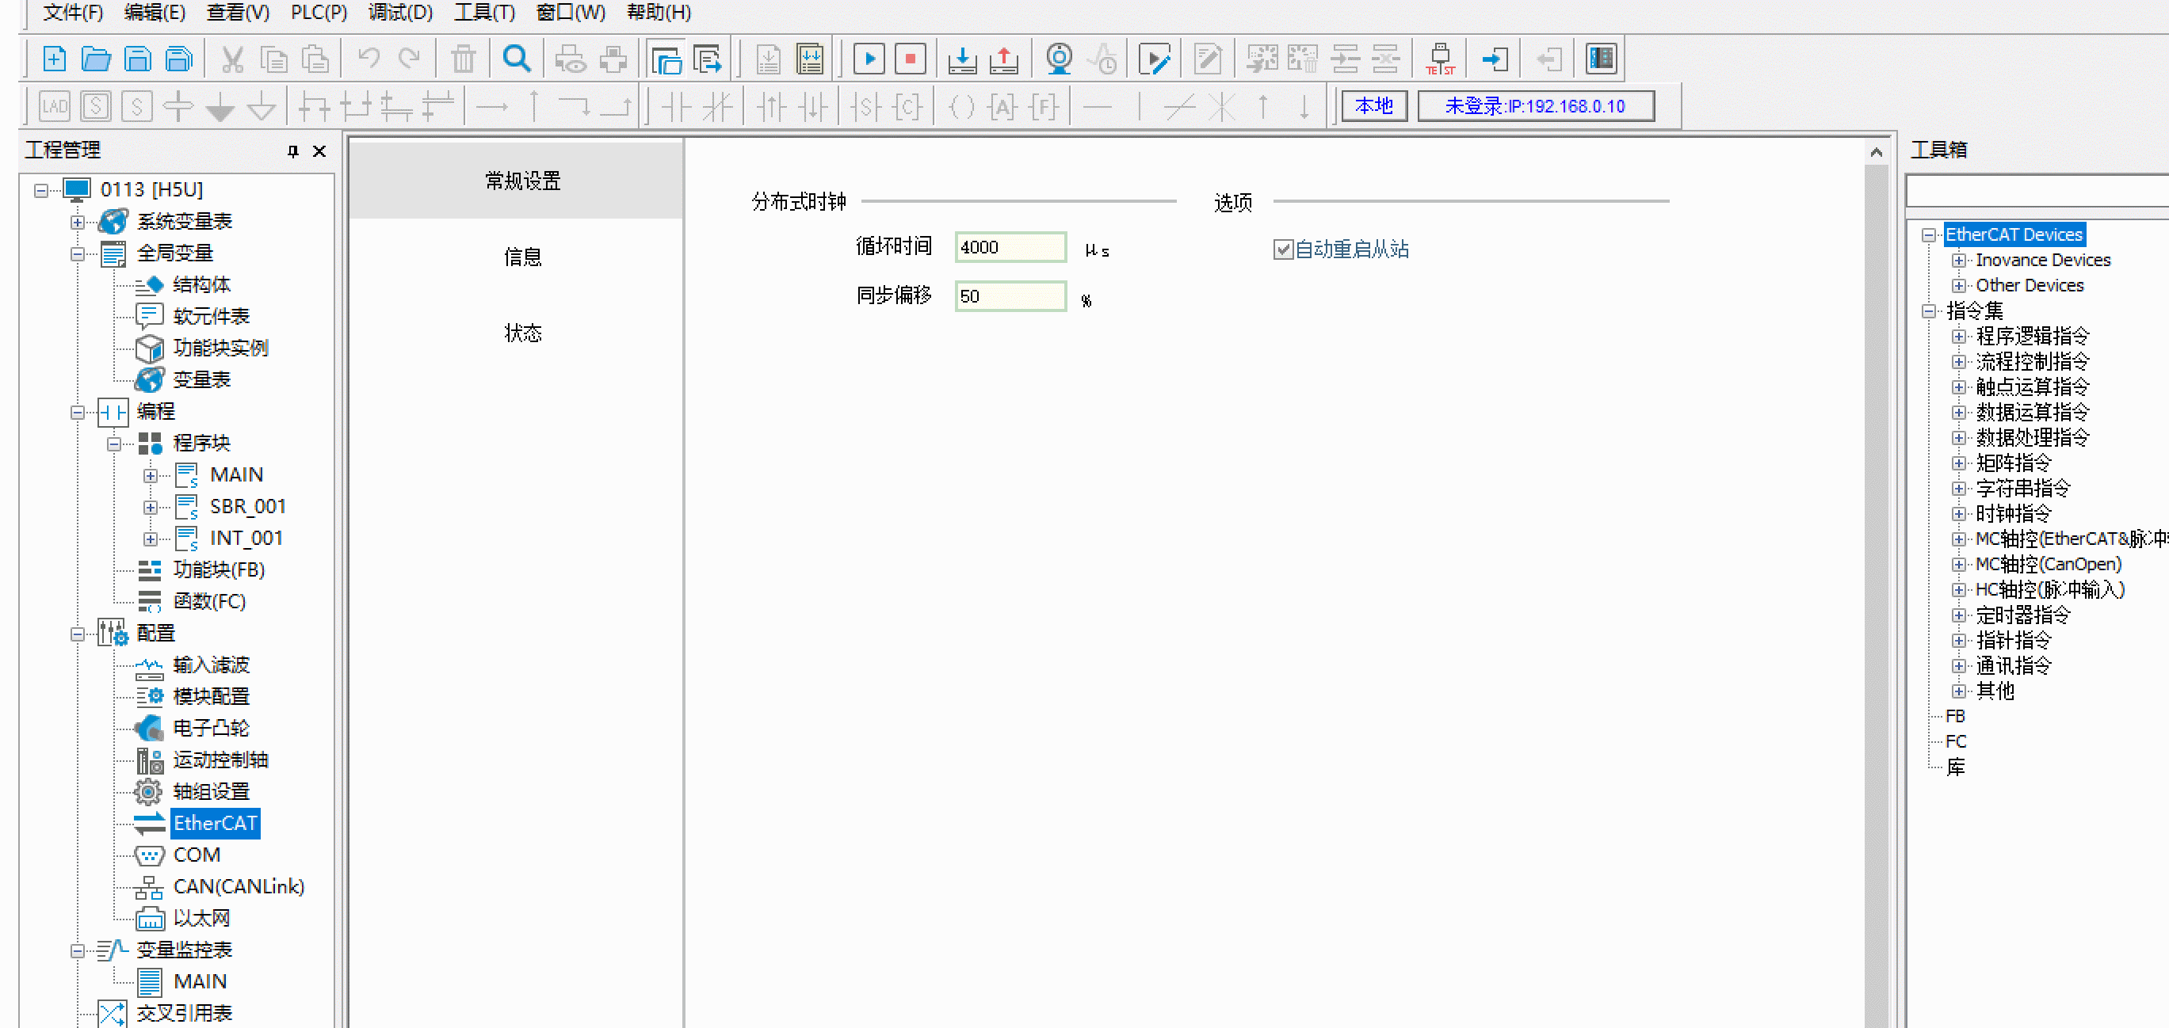2169x1028 pixels.
Task: Click the 本地 button
Action: pyautogui.click(x=1373, y=106)
